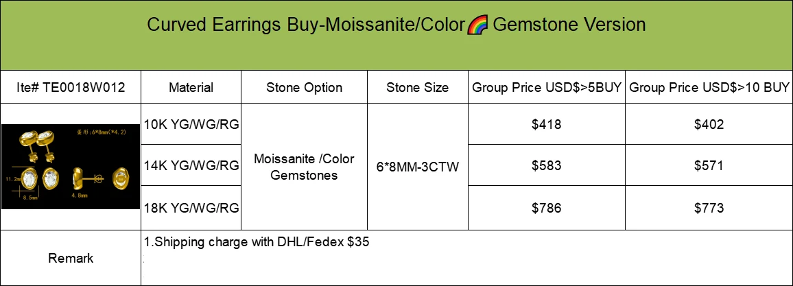Select the Stone Option column header
Viewport: 793px width, 286px height.
[x=305, y=87]
